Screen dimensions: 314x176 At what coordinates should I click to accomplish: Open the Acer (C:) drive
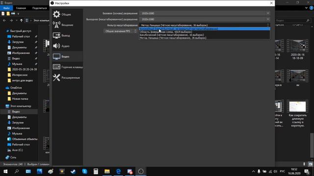[x=15, y=150]
